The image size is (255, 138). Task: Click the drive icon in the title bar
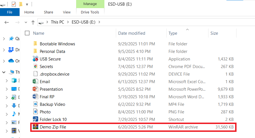[x=3, y=5]
